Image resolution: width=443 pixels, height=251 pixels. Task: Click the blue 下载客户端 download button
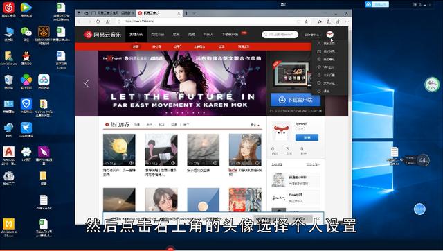(296, 100)
